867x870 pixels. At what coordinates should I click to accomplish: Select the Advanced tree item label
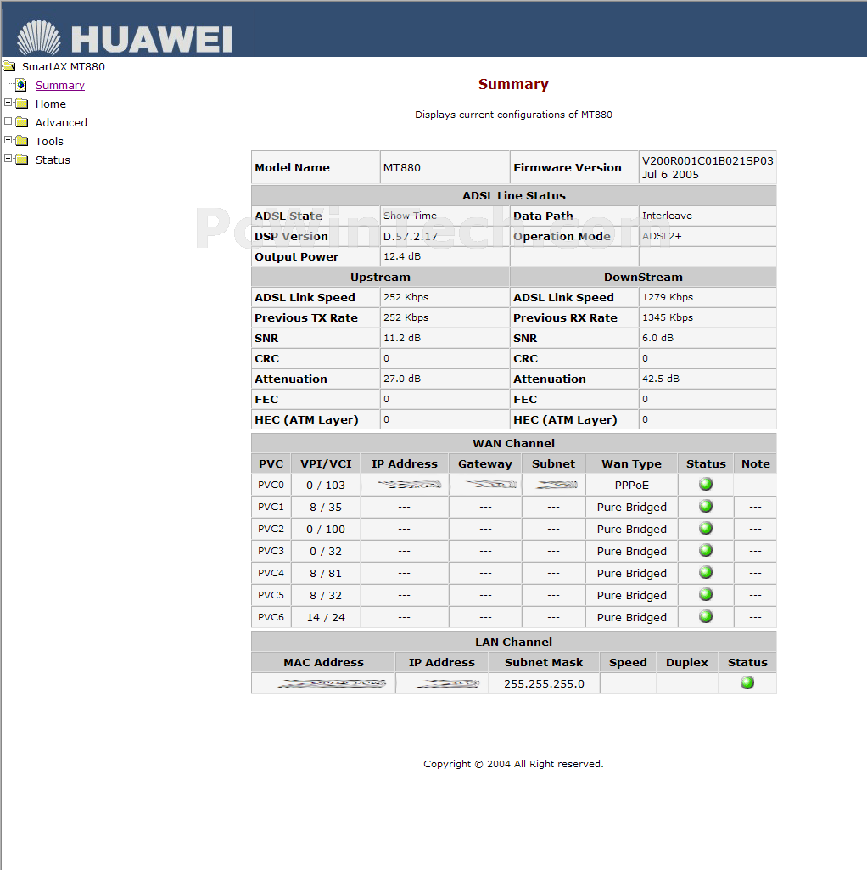[61, 122]
